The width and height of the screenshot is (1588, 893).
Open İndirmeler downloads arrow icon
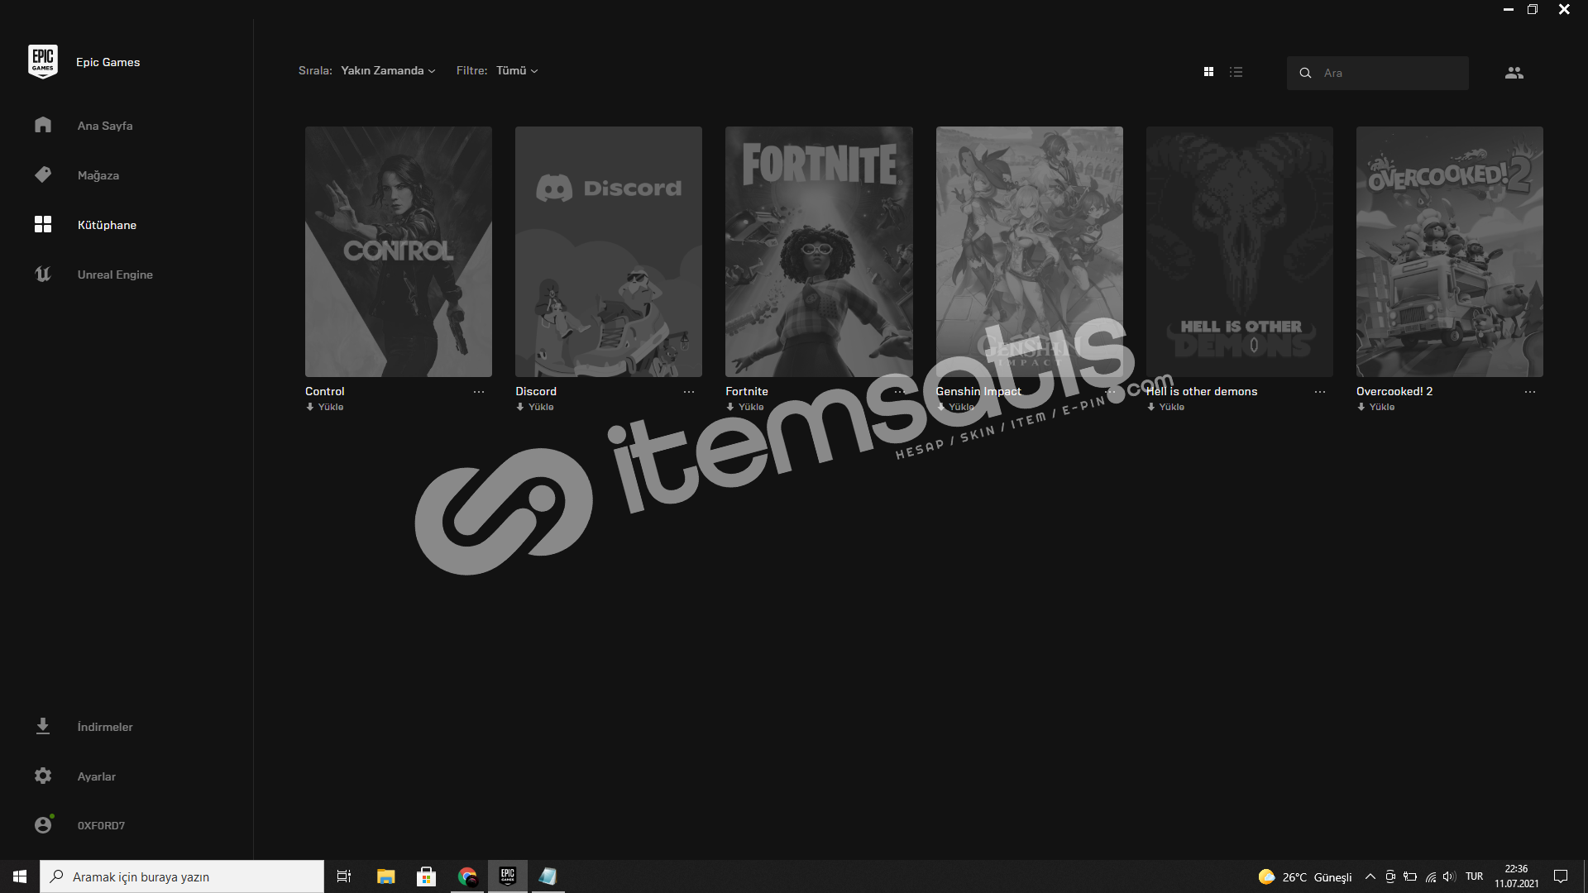pos(43,726)
